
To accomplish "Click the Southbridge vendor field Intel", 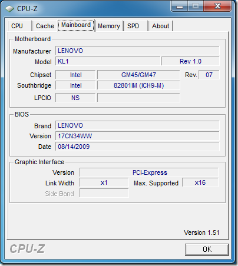I will click(75, 85).
